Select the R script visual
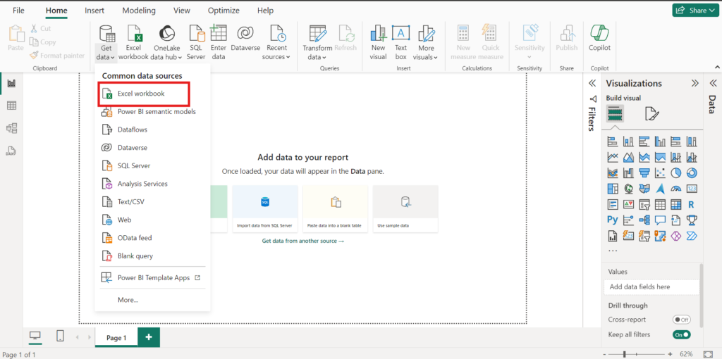Image resolution: width=722 pixels, height=359 pixels. (x=692, y=204)
